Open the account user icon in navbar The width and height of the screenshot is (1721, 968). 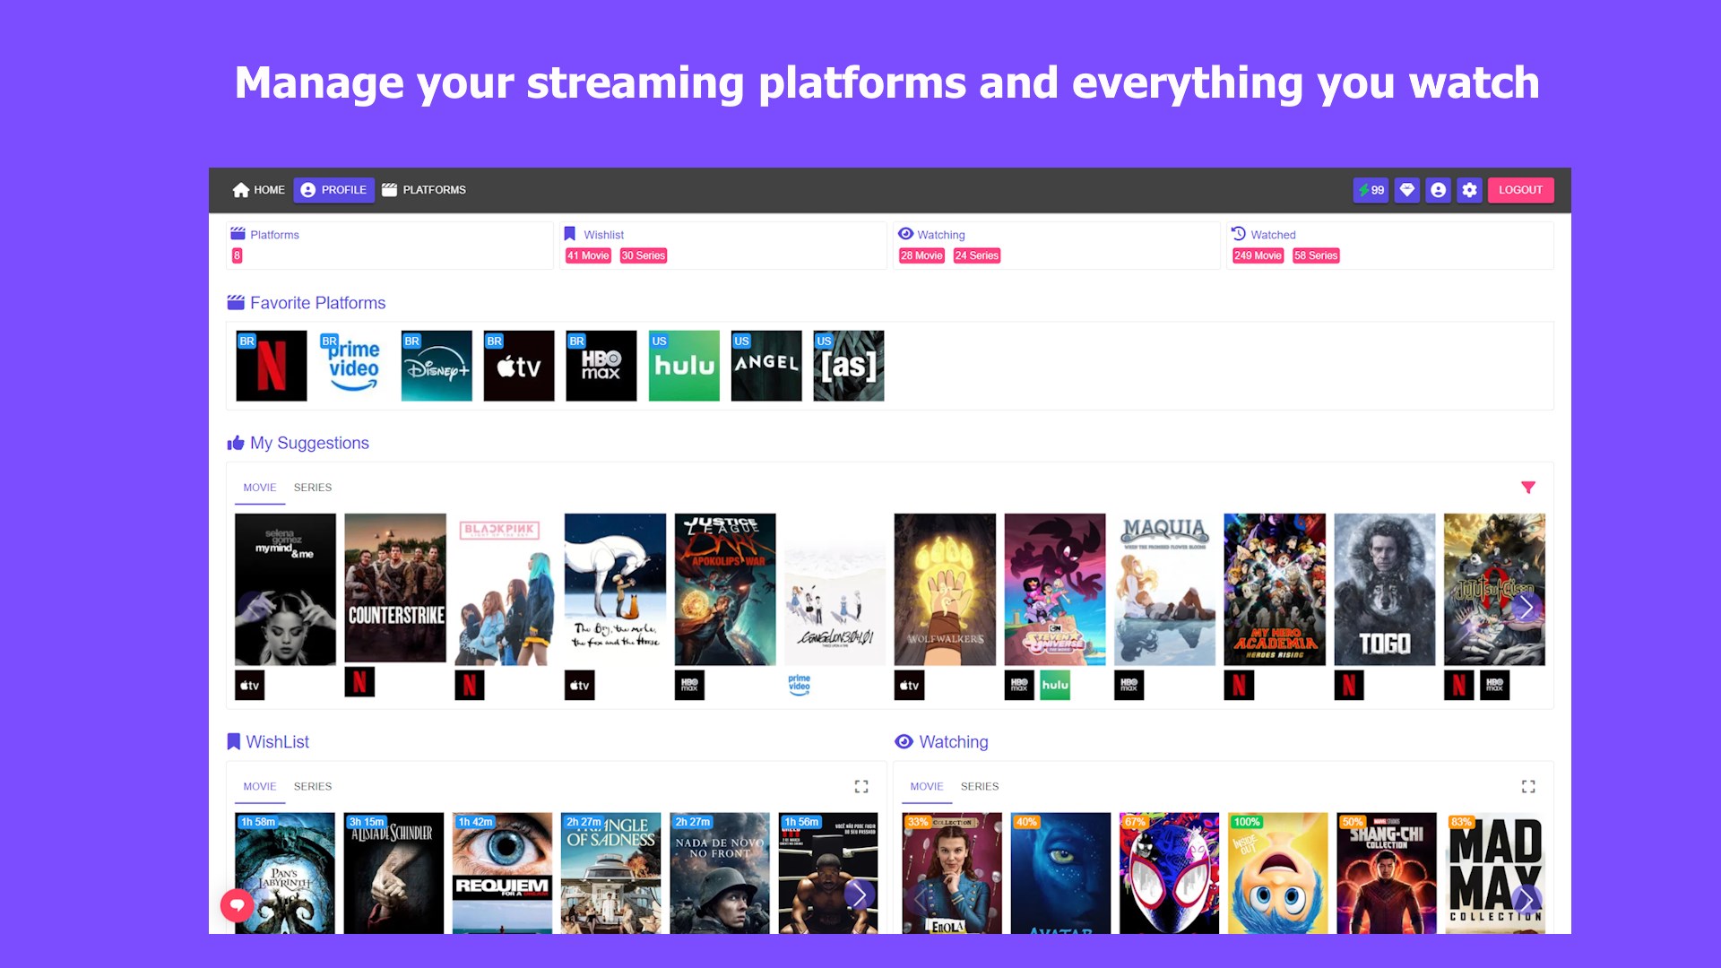[x=1438, y=190]
